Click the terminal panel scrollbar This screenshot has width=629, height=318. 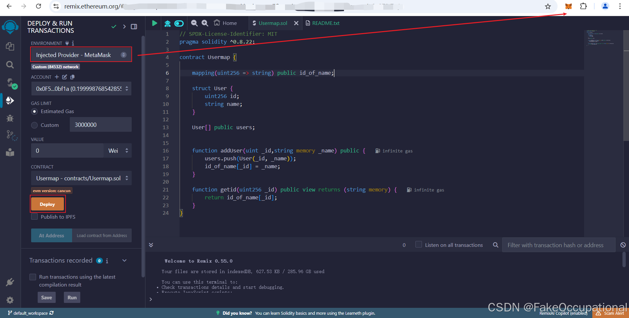[x=624, y=260]
